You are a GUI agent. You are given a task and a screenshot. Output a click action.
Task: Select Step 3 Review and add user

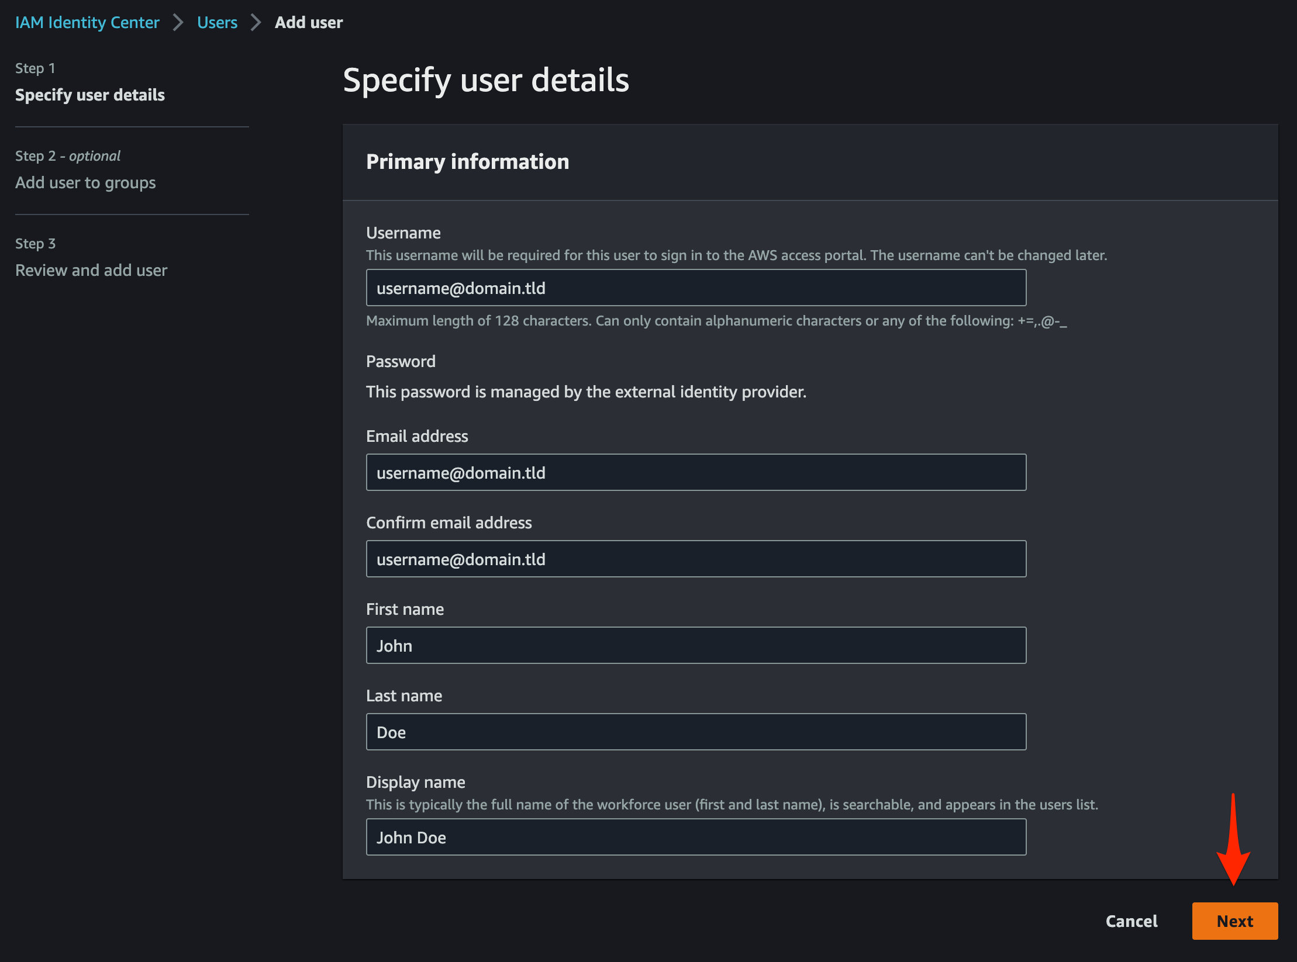91,270
